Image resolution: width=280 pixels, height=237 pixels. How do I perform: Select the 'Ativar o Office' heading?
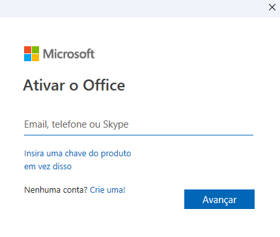click(74, 85)
